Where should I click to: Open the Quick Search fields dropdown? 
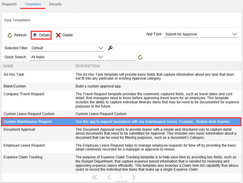click(101, 57)
